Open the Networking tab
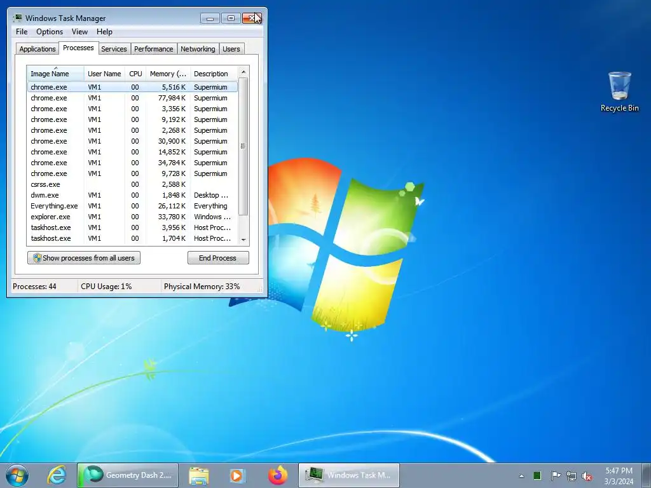The image size is (651, 488). click(x=198, y=48)
